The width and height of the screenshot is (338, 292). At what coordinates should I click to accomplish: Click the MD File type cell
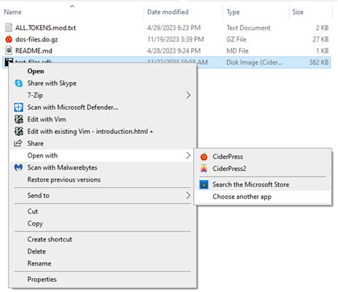[x=237, y=51]
